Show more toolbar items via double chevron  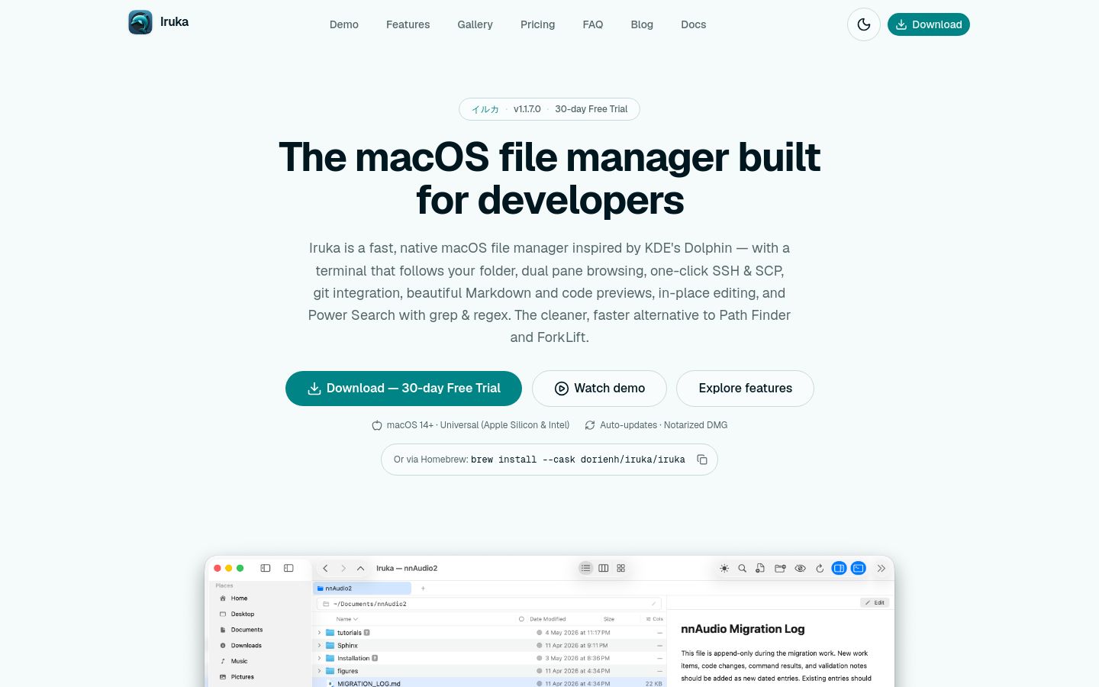click(x=881, y=568)
